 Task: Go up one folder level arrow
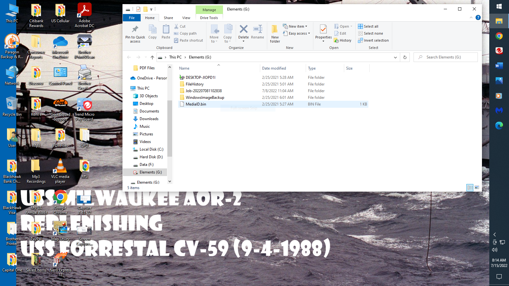(x=152, y=57)
